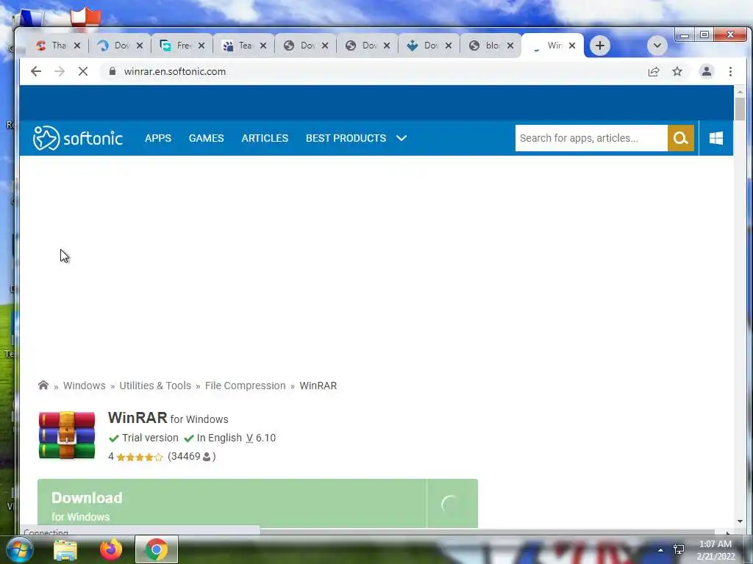Bookmark this page with the star icon
The image size is (753, 564).
[x=677, y=71]
